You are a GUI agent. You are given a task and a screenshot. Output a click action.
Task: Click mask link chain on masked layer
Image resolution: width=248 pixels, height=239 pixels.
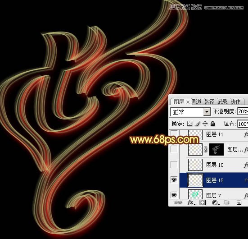pyautogui.click(x=205, y=149)
